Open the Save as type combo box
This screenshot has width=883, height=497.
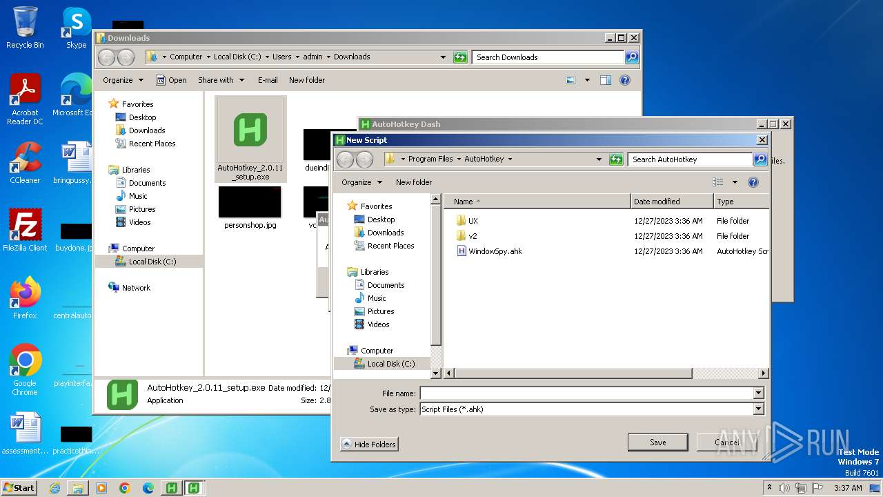pyautogui.click(x=591, y=409)
